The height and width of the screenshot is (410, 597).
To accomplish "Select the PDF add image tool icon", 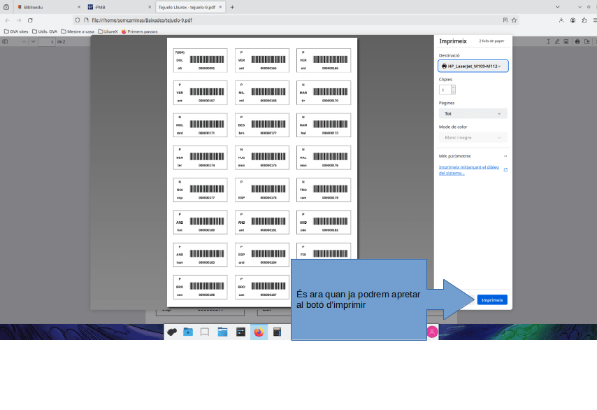I will [x=566, y=41].
